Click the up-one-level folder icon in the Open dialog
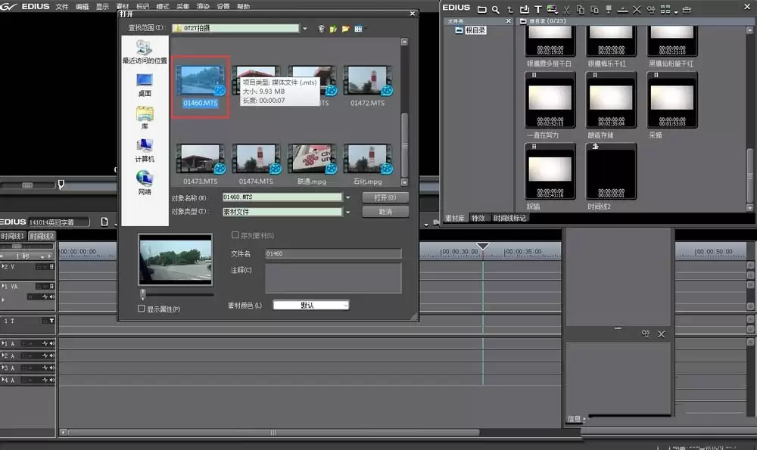757x450 pixels. click(333, 29)
